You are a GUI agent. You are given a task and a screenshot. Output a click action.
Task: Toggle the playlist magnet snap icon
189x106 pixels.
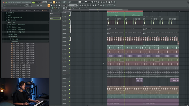[52, 8]
